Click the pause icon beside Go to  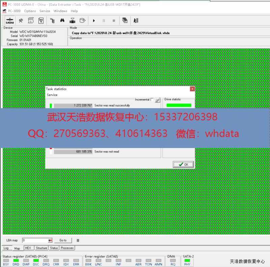click(x=78, y=240)
